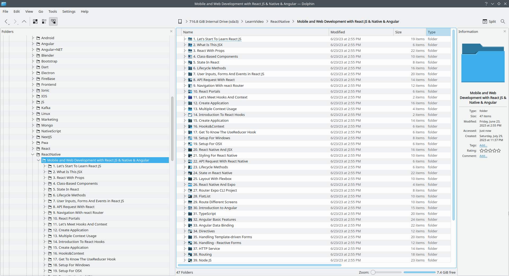Screen dimensions: 509x276
Task: Close the Folders panel
Action: pos(171,31)
